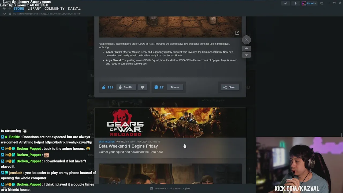Click the Gears of War Reloaded banner
Image resolution: width=343 pixels, height=193 pixels.
tap(170, 123)
